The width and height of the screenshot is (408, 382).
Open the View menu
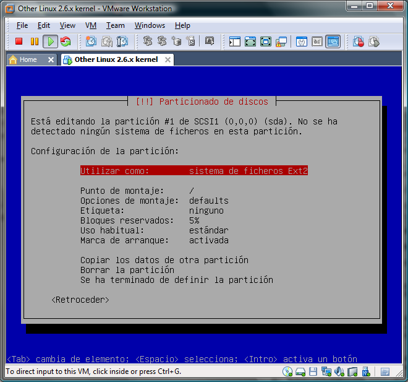[x=67, y=25]
